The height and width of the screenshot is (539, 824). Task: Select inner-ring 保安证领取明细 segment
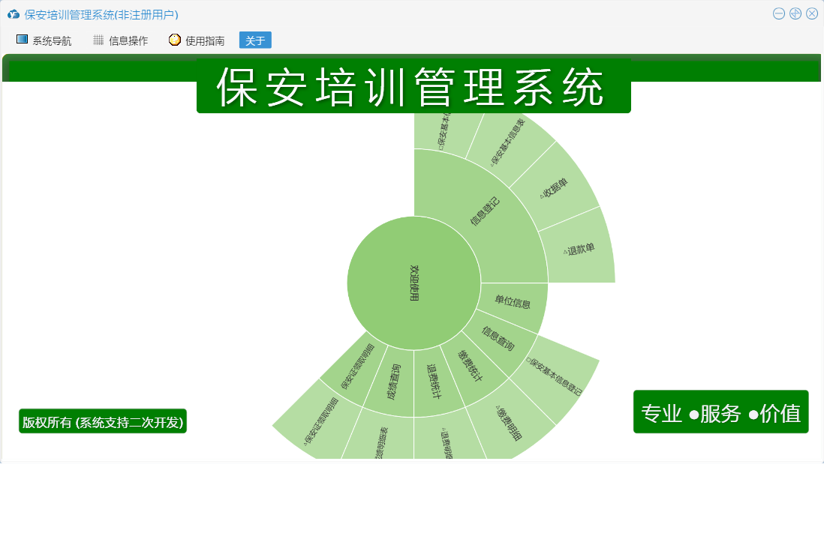[356, 367]
